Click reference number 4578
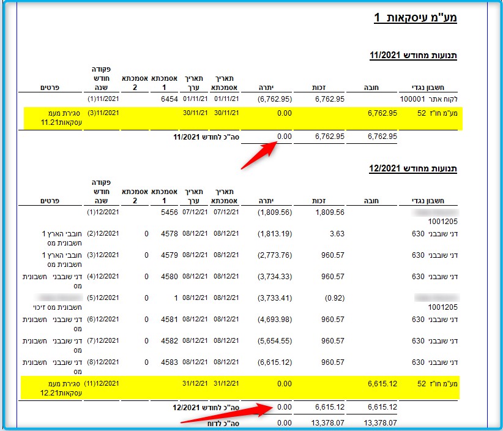503x431 pixels. (x=169, y=234)
